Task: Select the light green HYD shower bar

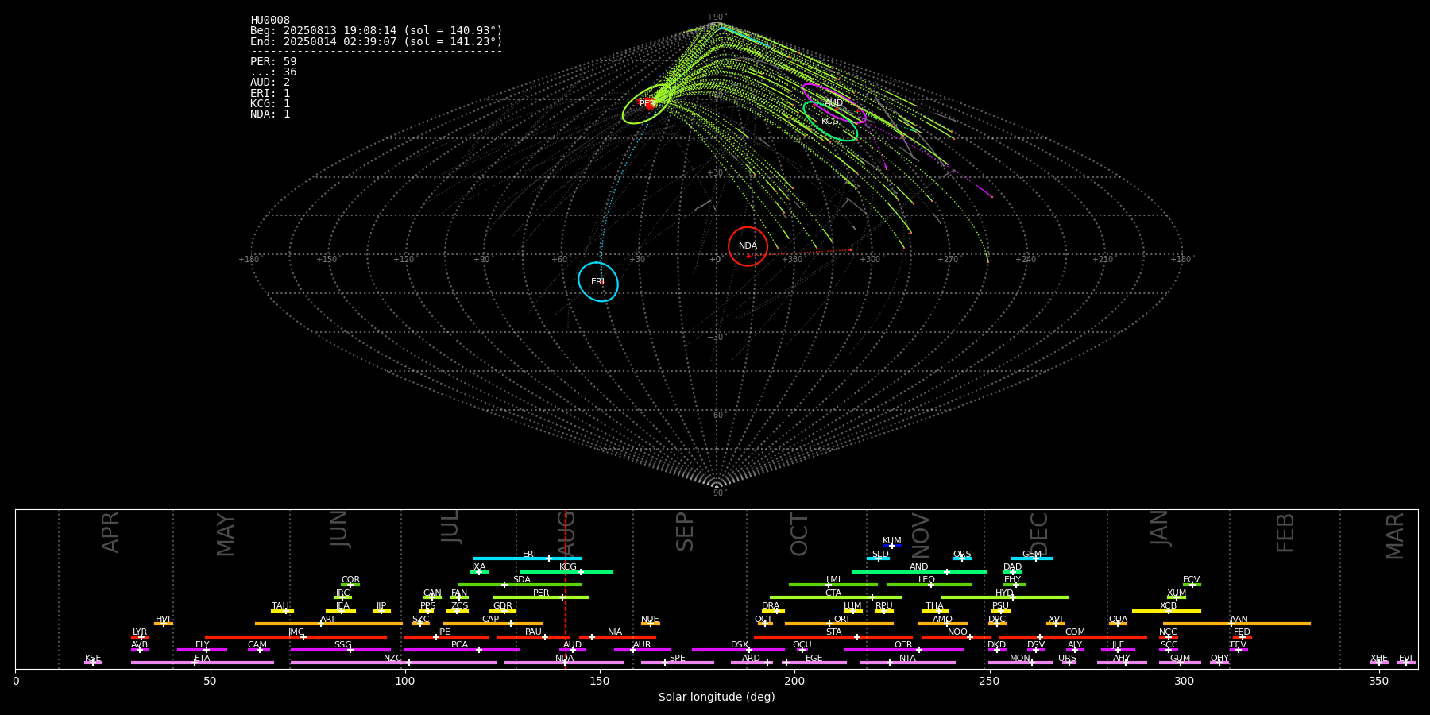Action: [x=1005, y=597]
